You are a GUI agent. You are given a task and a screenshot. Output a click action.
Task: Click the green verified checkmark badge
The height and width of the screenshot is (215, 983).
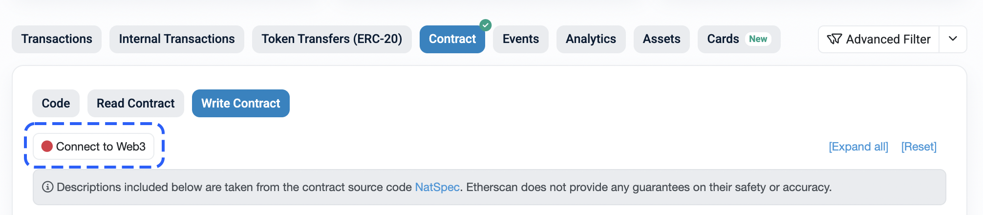tap(485, 25)
